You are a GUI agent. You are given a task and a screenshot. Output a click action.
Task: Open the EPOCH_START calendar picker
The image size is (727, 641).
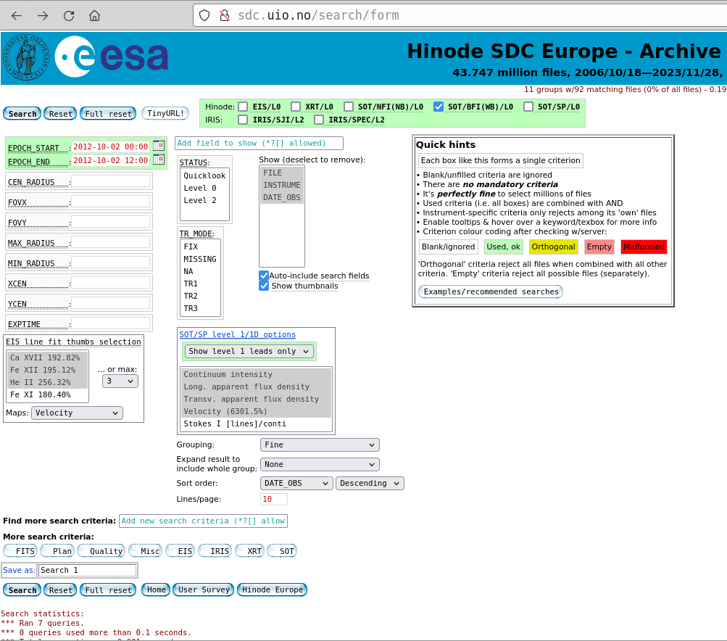click(158, 146)
